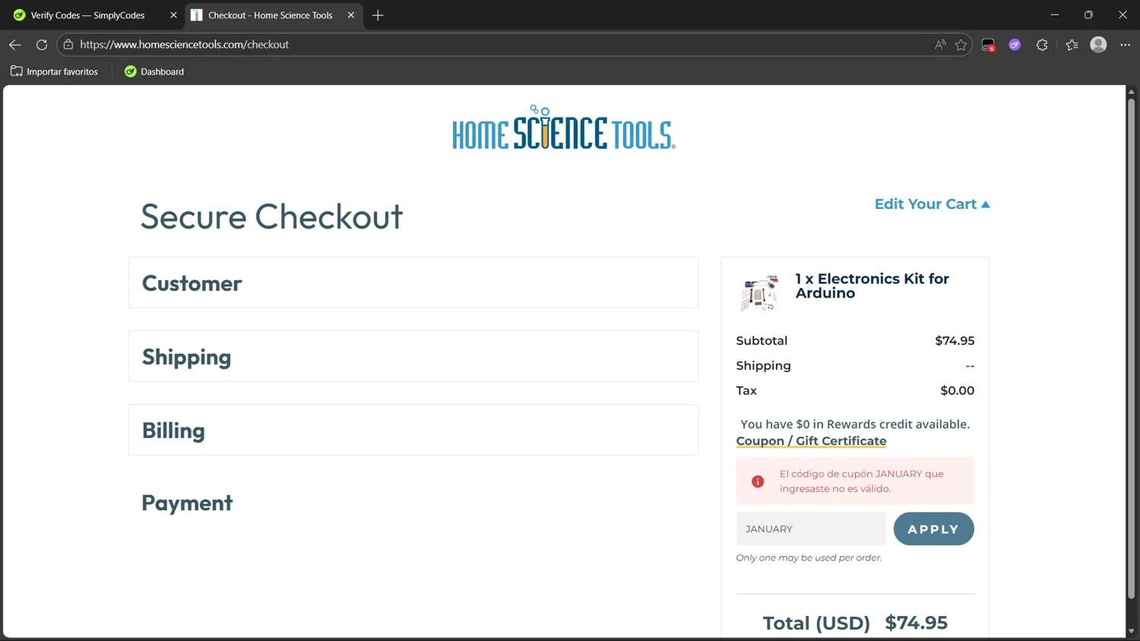Click the Home Science Tools logo
The width and height of the screenshot is (1140, 641).
click(x=564, y=128)
